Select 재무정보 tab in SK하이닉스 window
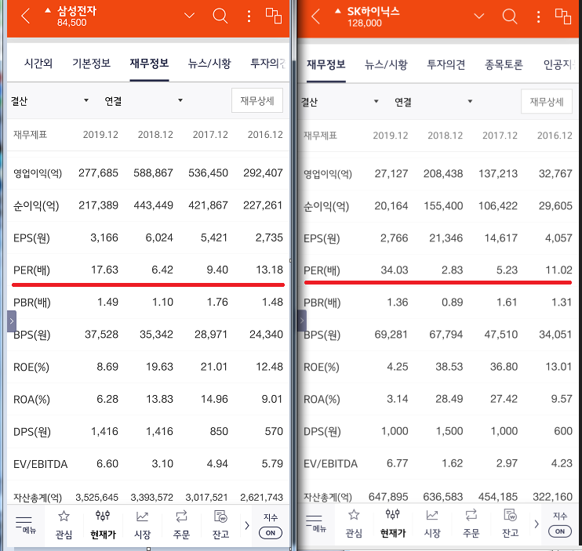Screen dimensions: 582x551 click(326, 64)
